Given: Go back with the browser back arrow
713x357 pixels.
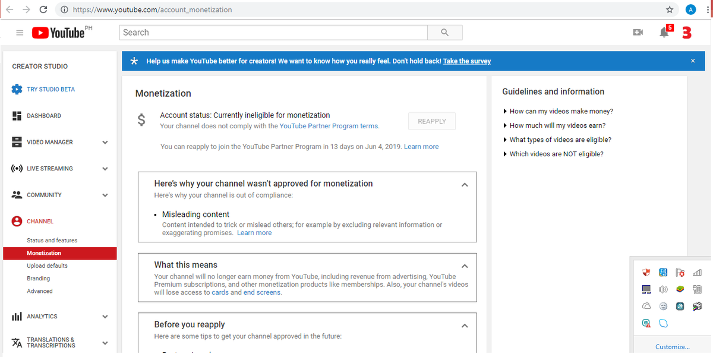Looking at the screenshot, I should coord(9,10).
